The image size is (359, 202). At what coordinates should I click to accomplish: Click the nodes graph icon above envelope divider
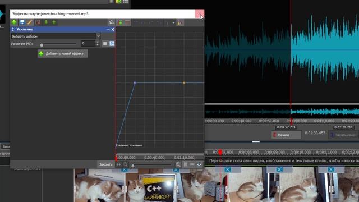[111, 22]
